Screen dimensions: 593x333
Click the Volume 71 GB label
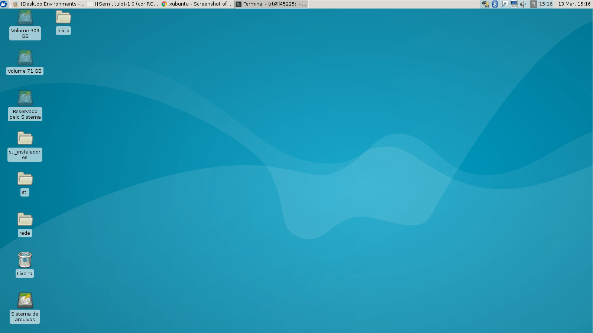pyautogui.click(x=25, y=71)
